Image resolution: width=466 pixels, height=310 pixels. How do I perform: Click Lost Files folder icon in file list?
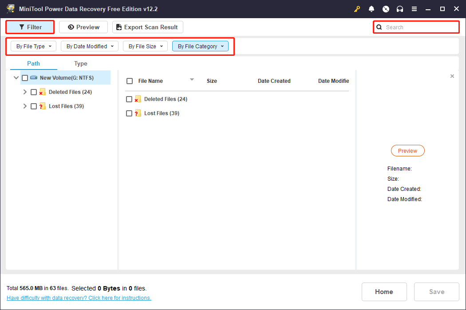[x=138, y=113]
